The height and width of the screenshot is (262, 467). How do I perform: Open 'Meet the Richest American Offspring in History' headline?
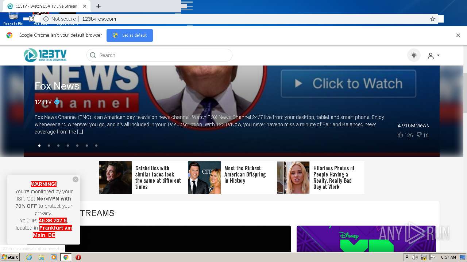245,174
